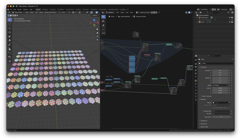
Task: Open the Physics properties tab
Action: coord(195,90)
